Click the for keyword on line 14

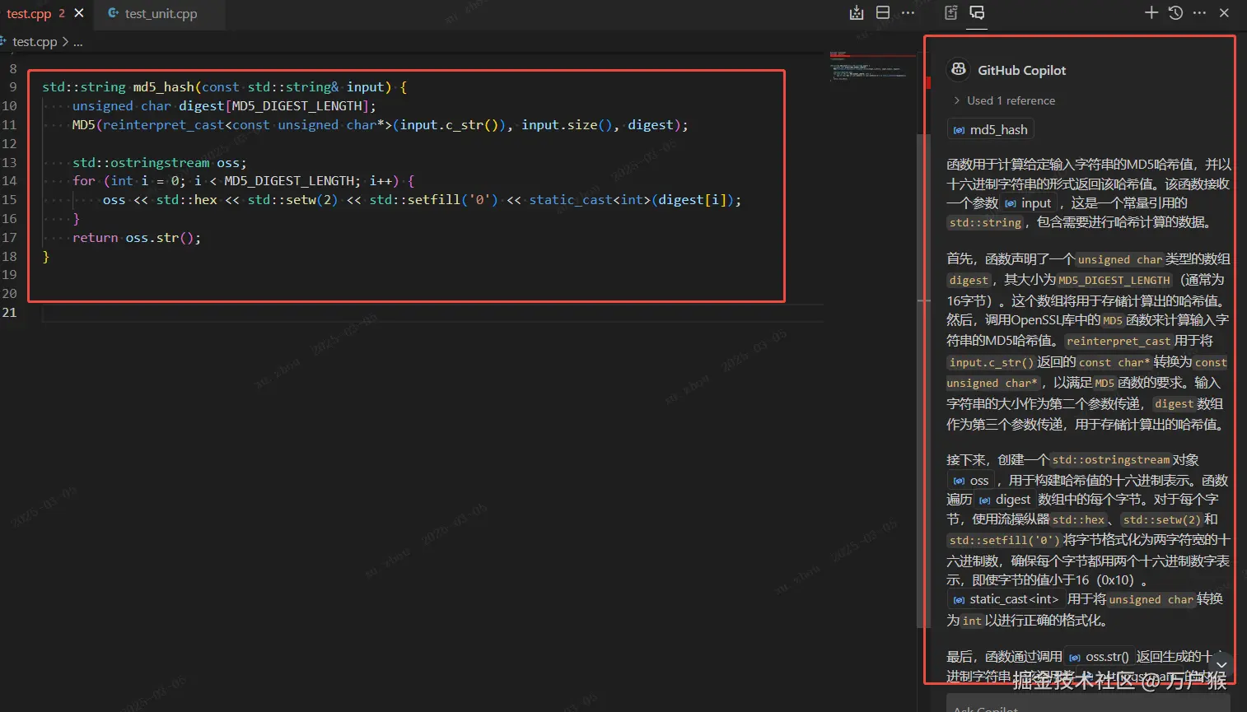(83, 181)
